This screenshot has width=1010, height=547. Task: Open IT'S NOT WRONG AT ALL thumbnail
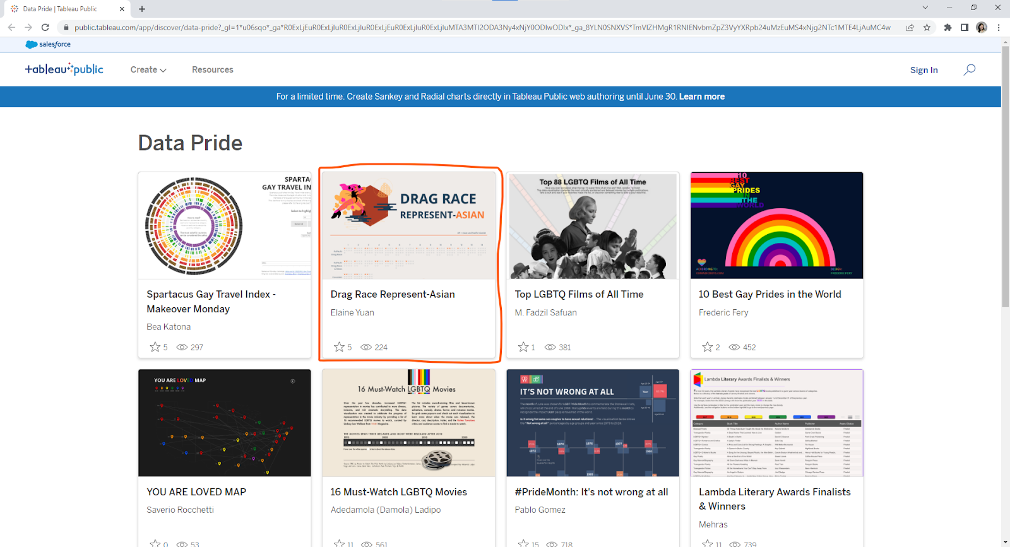(593, 423)
